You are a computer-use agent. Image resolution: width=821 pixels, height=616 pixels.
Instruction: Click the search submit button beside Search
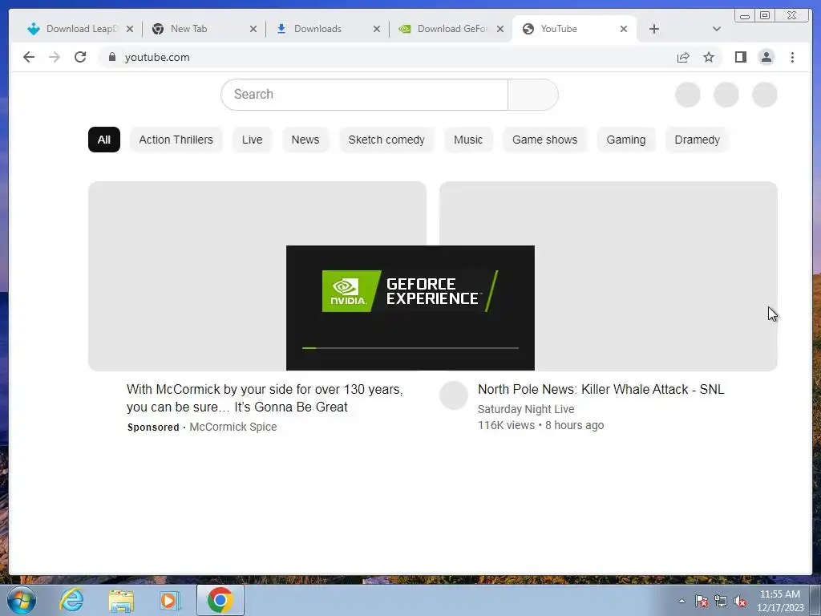coord(533,95)
